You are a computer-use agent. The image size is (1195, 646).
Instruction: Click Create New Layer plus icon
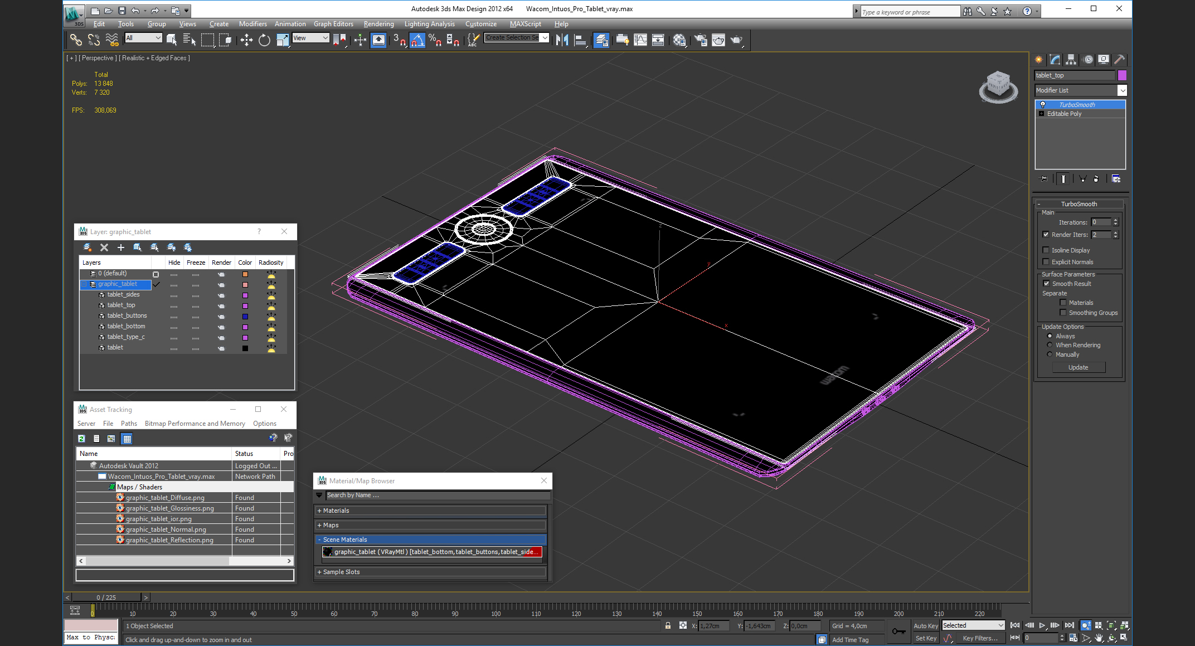[120, 247]
